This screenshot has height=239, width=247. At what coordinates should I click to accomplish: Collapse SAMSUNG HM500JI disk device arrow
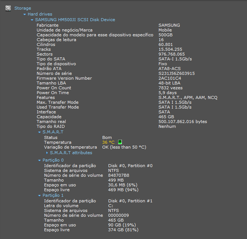point(32,20)
